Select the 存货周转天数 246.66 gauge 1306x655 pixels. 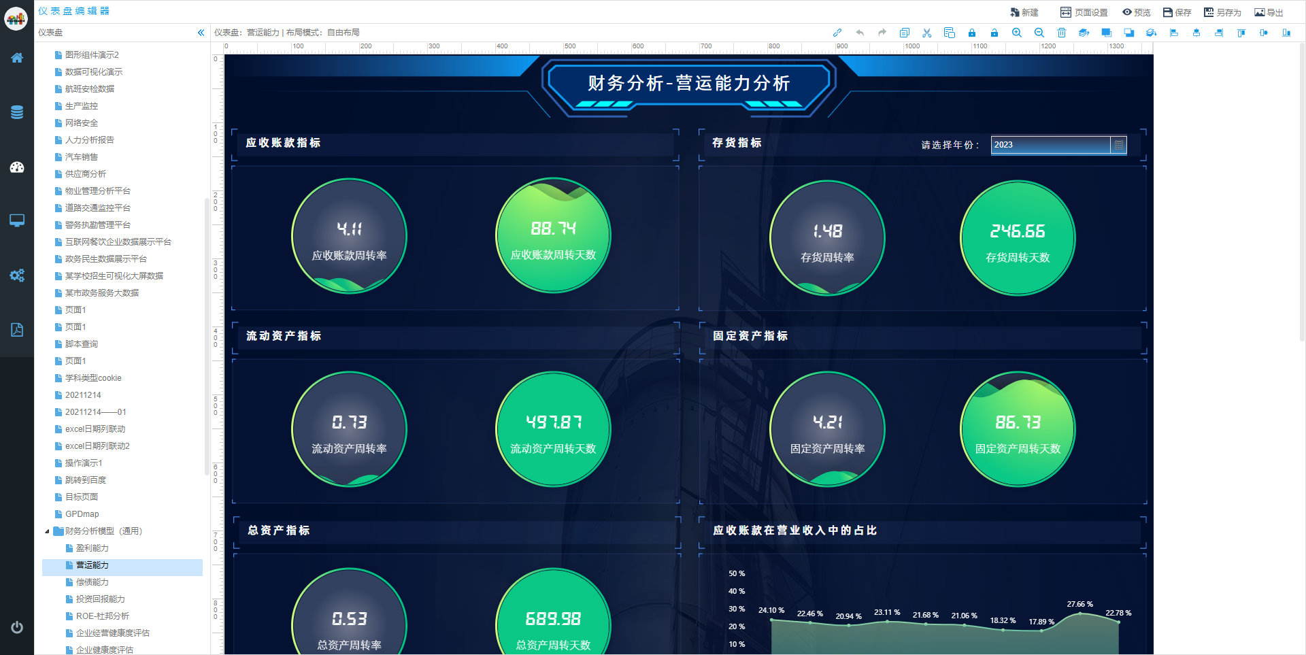tap(1018, 238)
